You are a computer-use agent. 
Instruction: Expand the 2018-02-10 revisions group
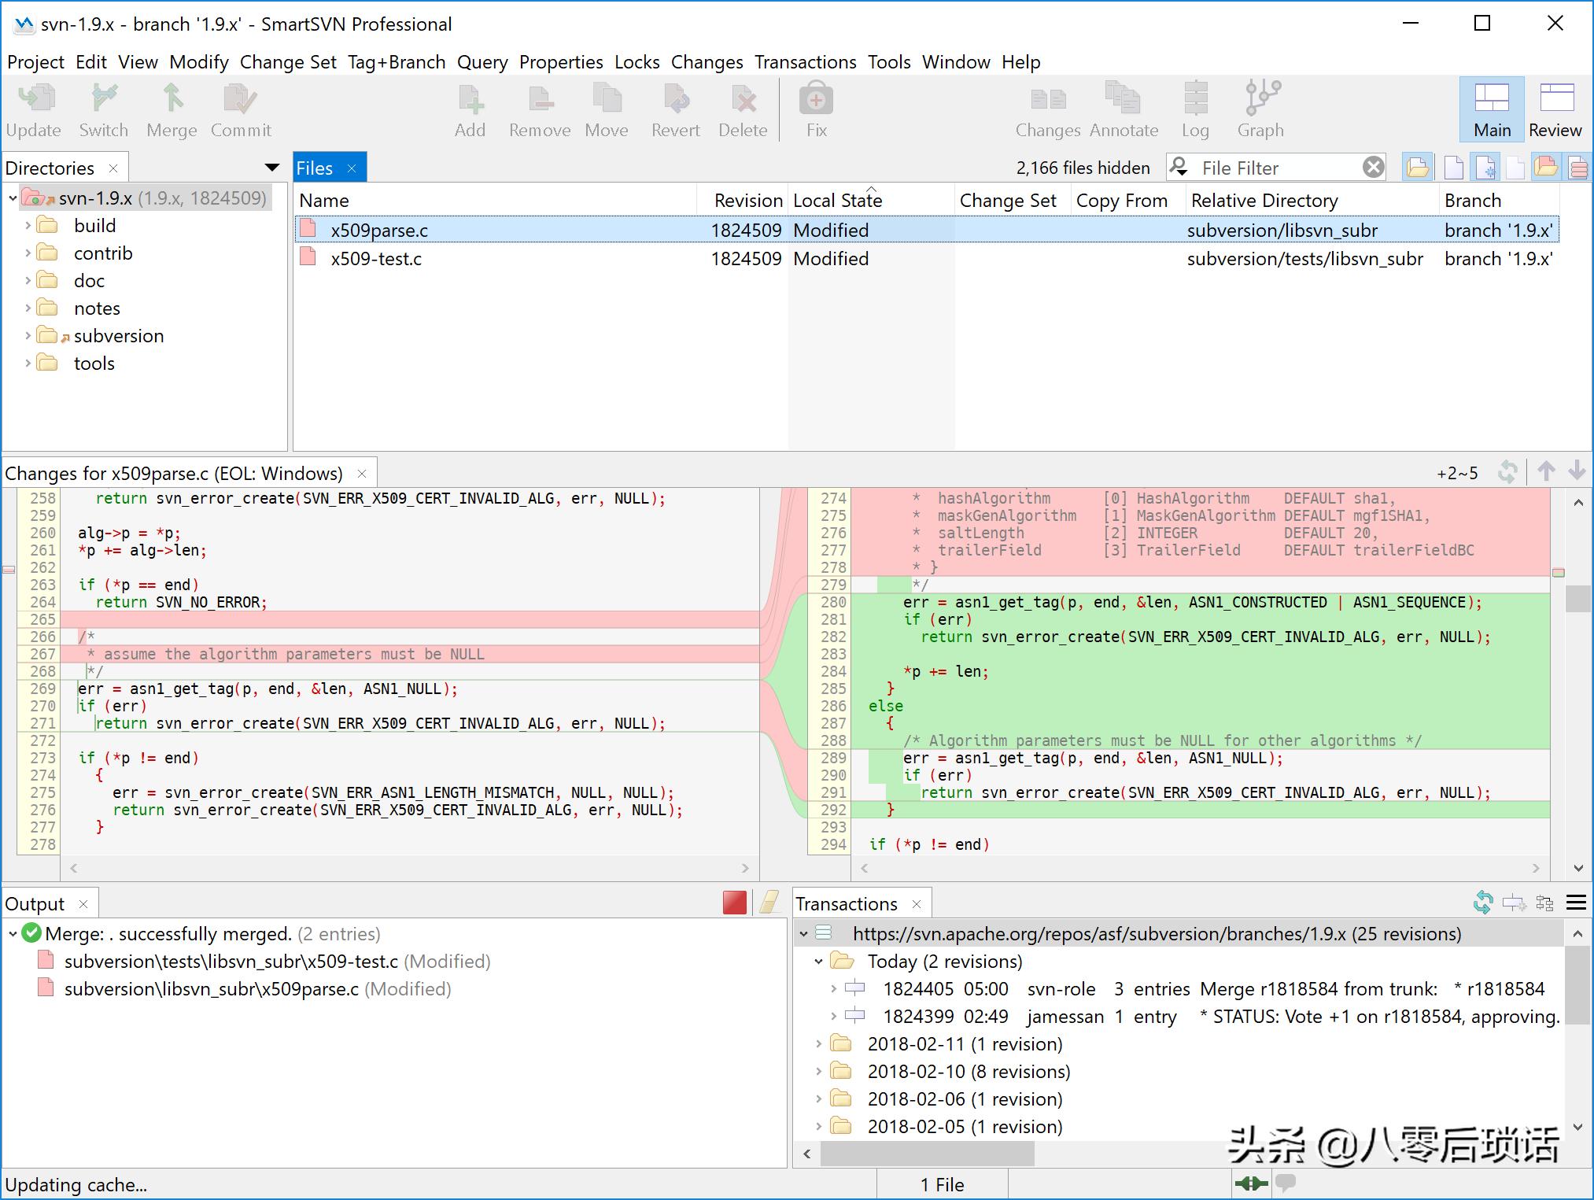[818, 1072]
